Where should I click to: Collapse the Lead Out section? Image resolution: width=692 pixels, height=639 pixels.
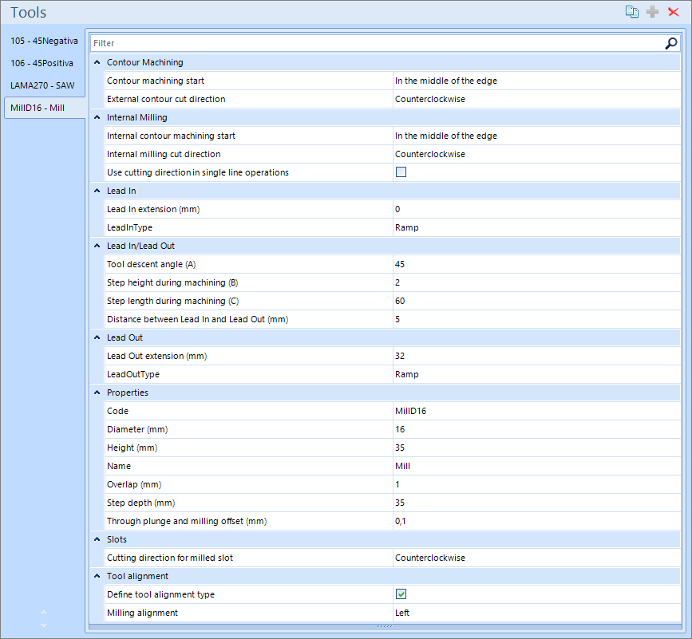tap(97, 337)
